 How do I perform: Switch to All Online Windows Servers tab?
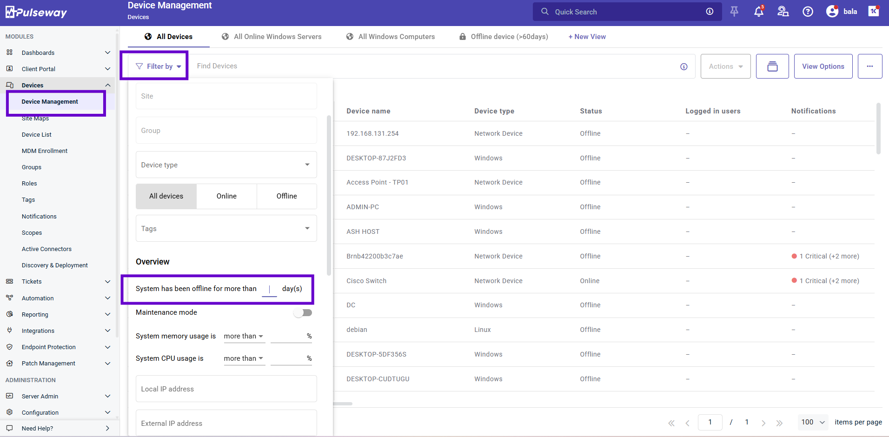[272, 37]
